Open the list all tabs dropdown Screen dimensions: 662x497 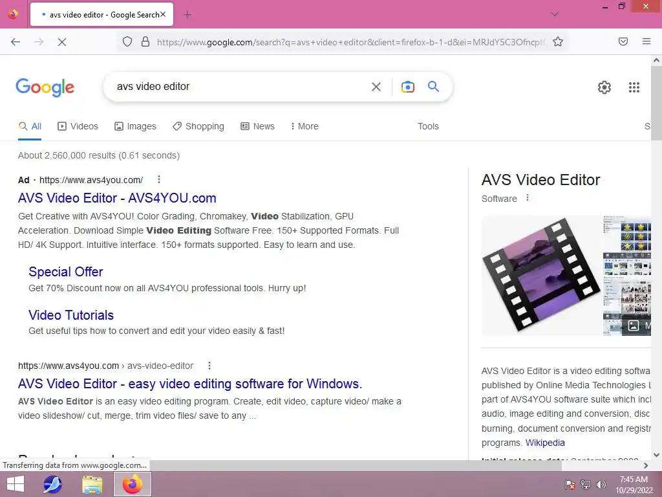click(x=555, y=14)
